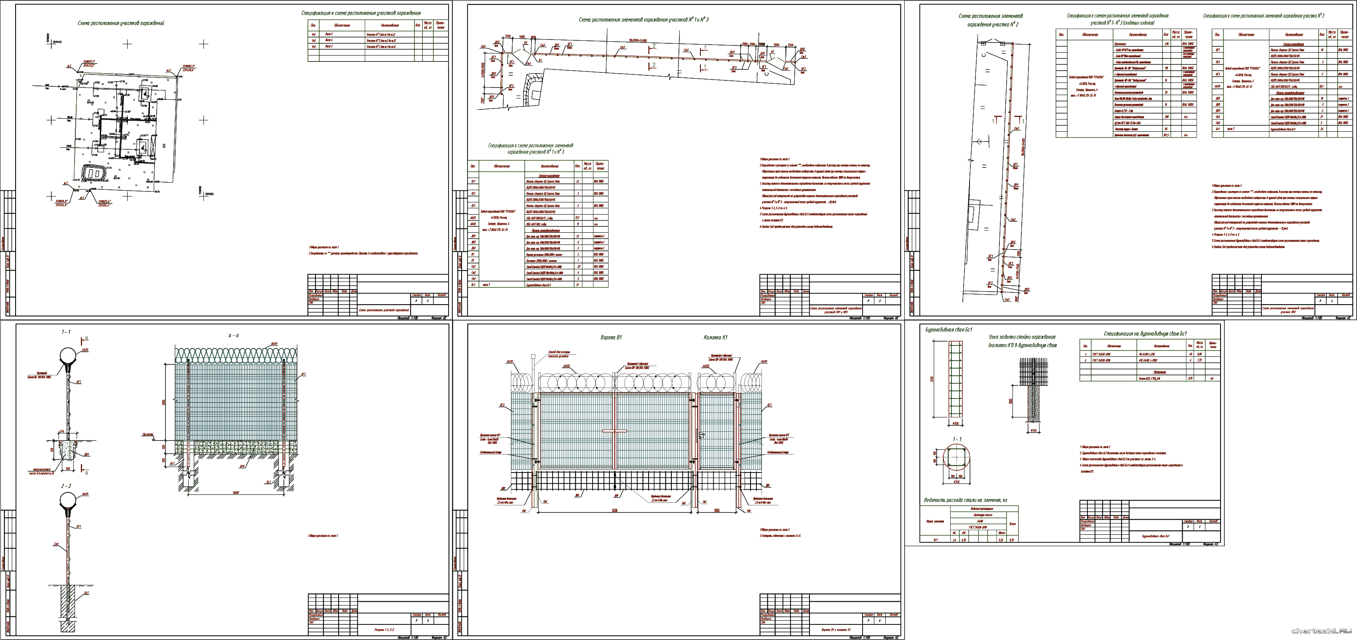This screenshot has height=640, width=1357.
Task: Click the 'Ворота В1' gate drawing title
Action: [x=611, y=337]
